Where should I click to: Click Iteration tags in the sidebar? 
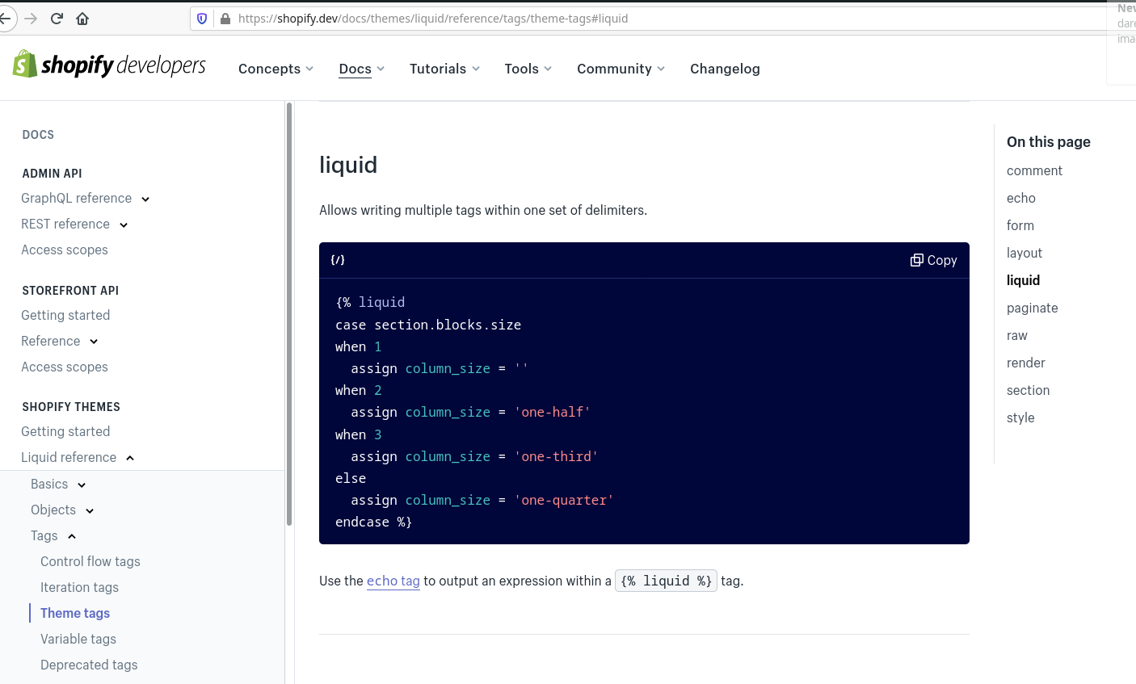(79, 587)
